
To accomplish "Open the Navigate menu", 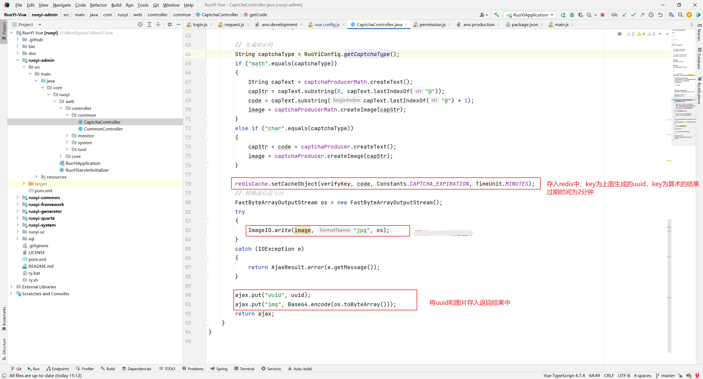I will coord(62,5).
